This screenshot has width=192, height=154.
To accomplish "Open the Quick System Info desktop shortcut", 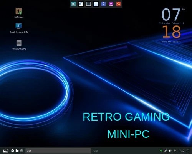I will pos(19,28).
